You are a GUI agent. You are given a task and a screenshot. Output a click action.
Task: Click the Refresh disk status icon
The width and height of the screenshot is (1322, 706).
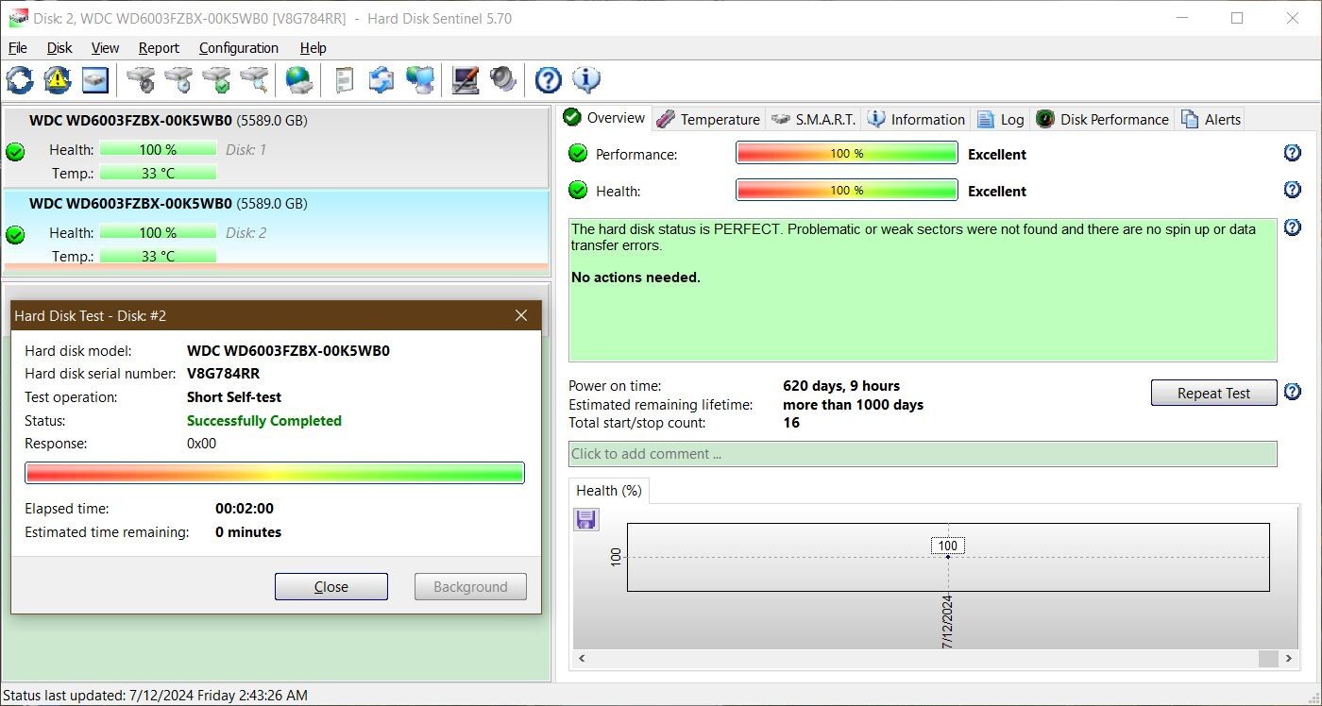[19, 79]
